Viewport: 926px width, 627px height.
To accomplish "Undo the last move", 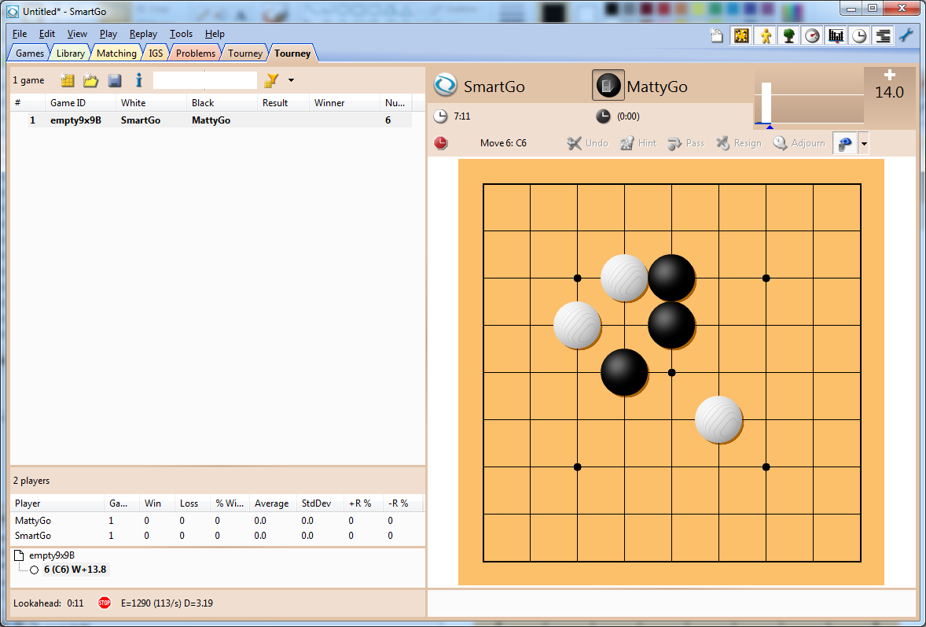I will 588,143.
